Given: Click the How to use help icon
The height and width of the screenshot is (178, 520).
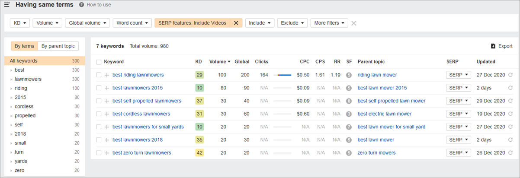Looking at the screenshot, I should (82, 5).
